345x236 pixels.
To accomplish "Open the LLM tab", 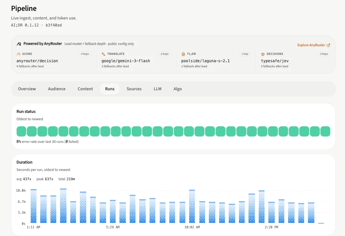I will click(x=157, y=89).
